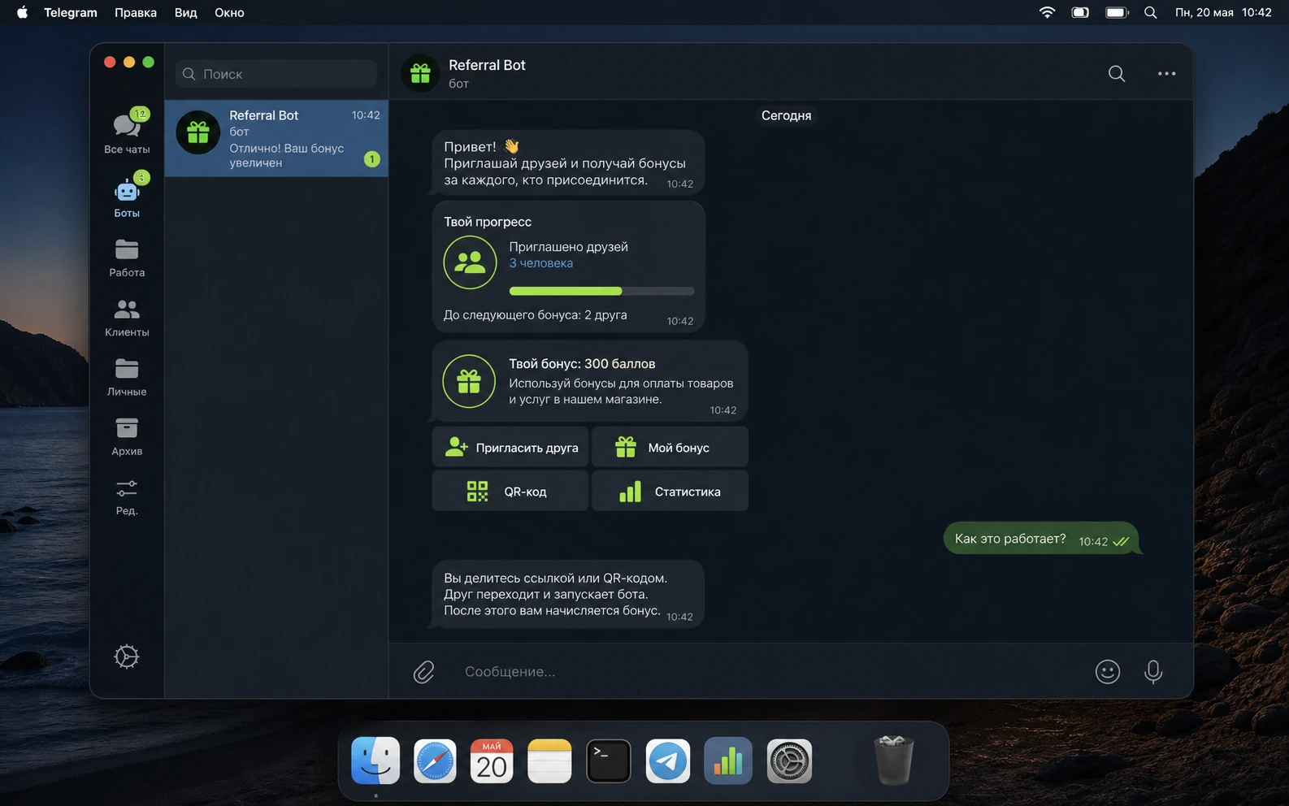The image size is (1289, 806).
Task: Open the three-dots chat menu
Action: pos(1166,73)
